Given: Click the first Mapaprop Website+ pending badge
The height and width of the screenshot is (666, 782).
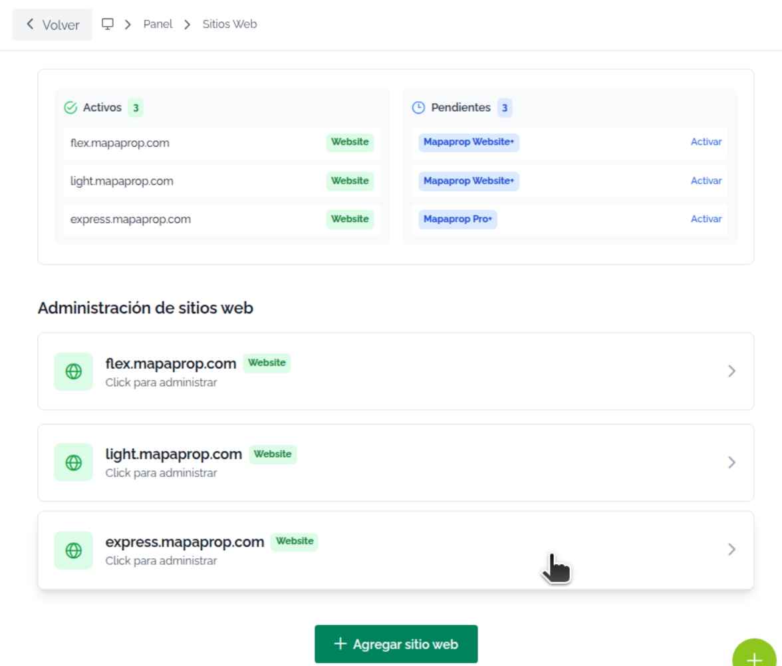Looking at the screenshot, I should coord(469,142).
